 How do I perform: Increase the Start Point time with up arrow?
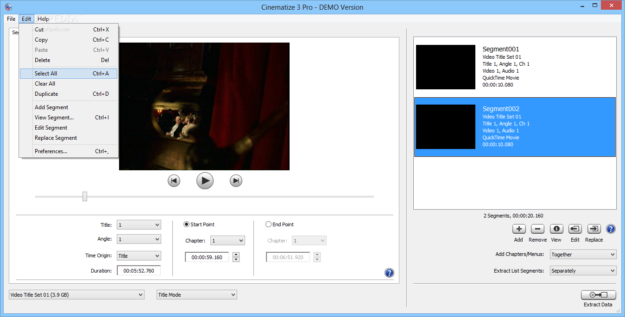(236, 255)
